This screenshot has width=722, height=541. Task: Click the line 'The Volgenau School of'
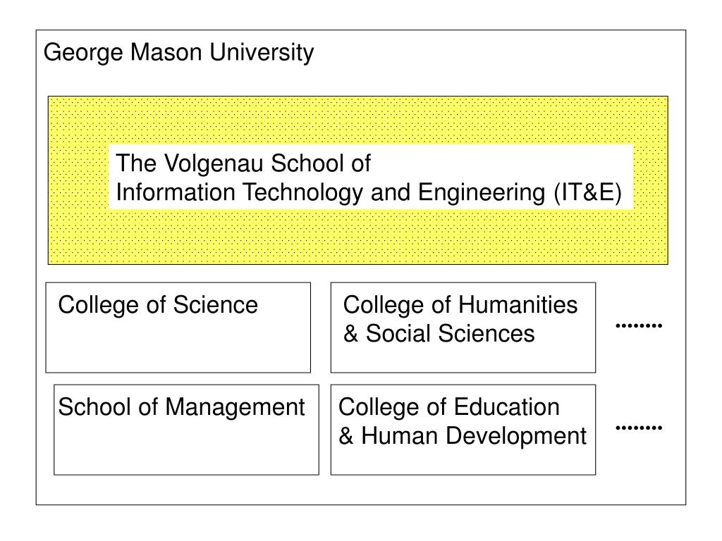(x=243, y=163)
